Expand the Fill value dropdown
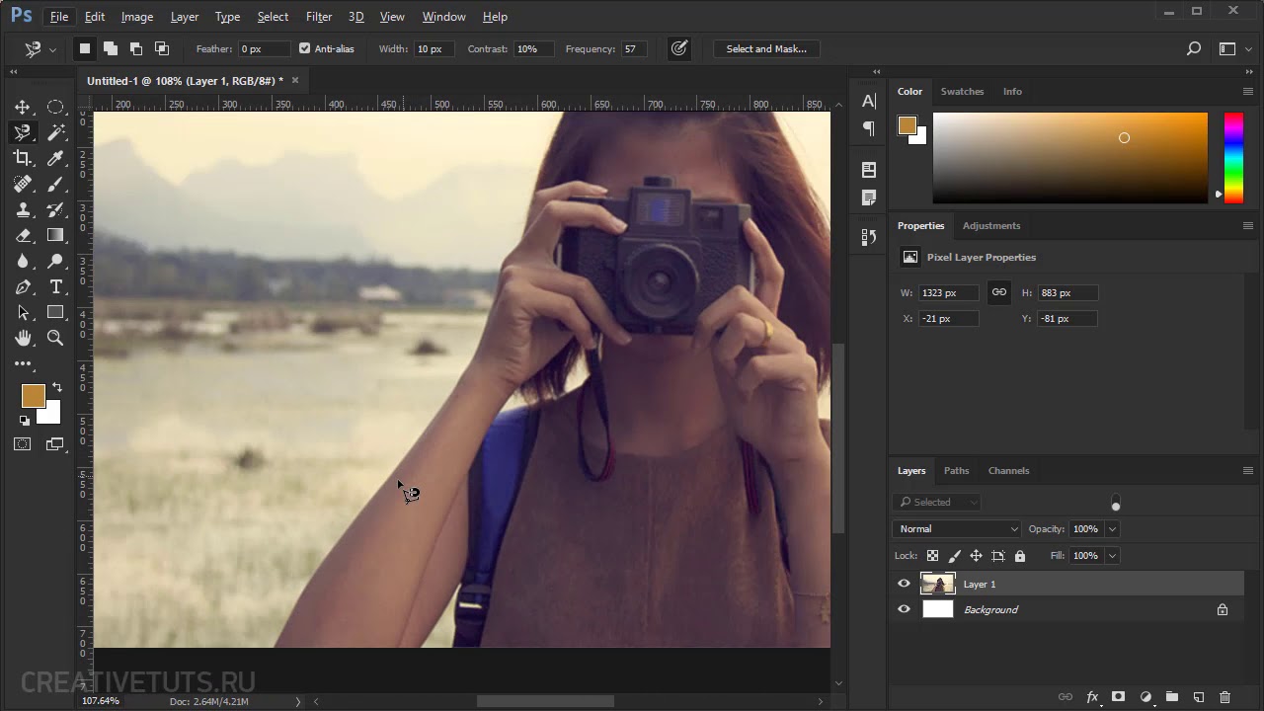 click(1112, 556)
